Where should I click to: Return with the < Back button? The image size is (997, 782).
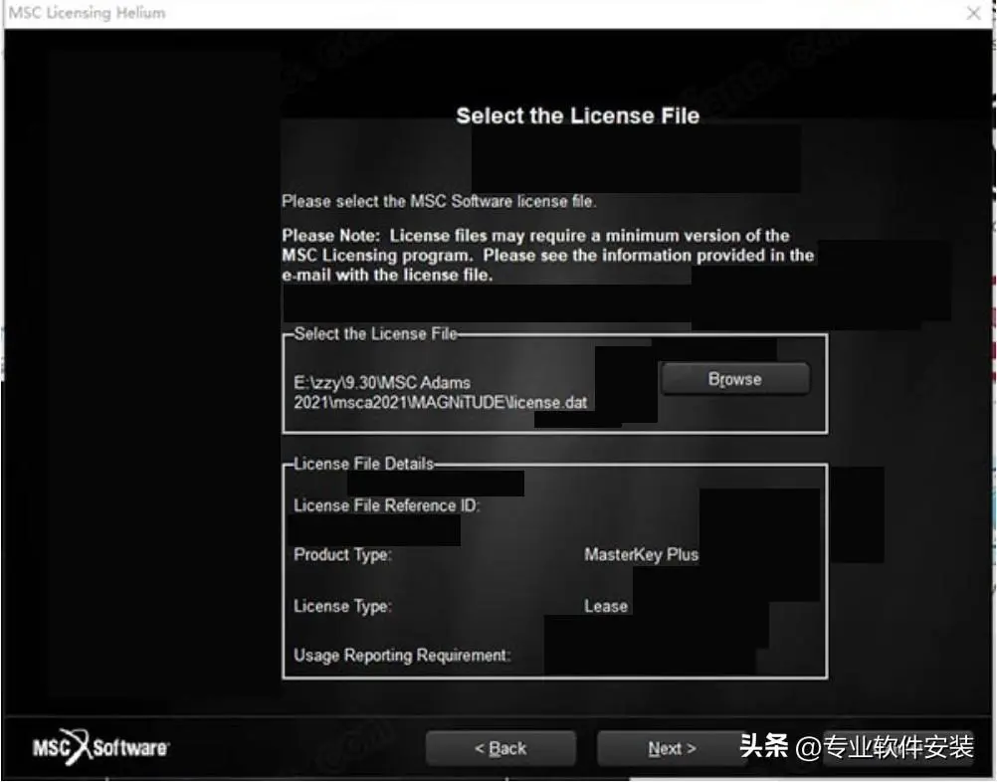[500, 748]
